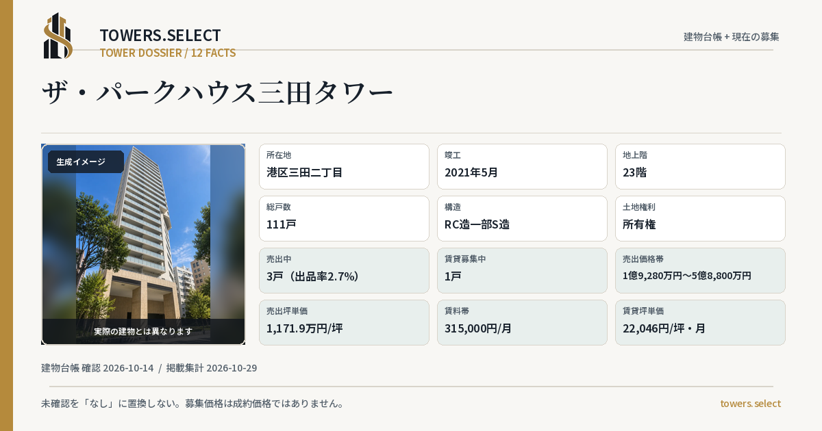Select the 総戸数 card 111戸

point(344,218)
